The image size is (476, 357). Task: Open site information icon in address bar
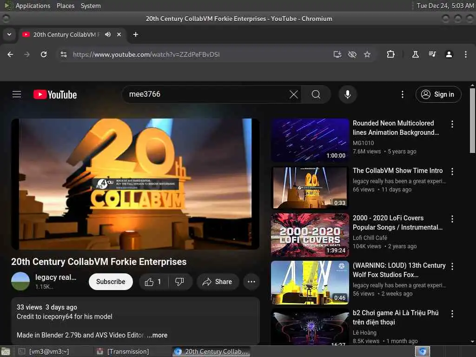click(x=63, y=54)
